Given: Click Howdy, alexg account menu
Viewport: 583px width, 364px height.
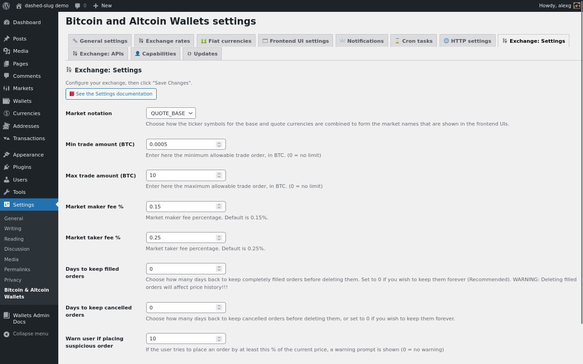Looking at the screenshot, I should 559,5.
